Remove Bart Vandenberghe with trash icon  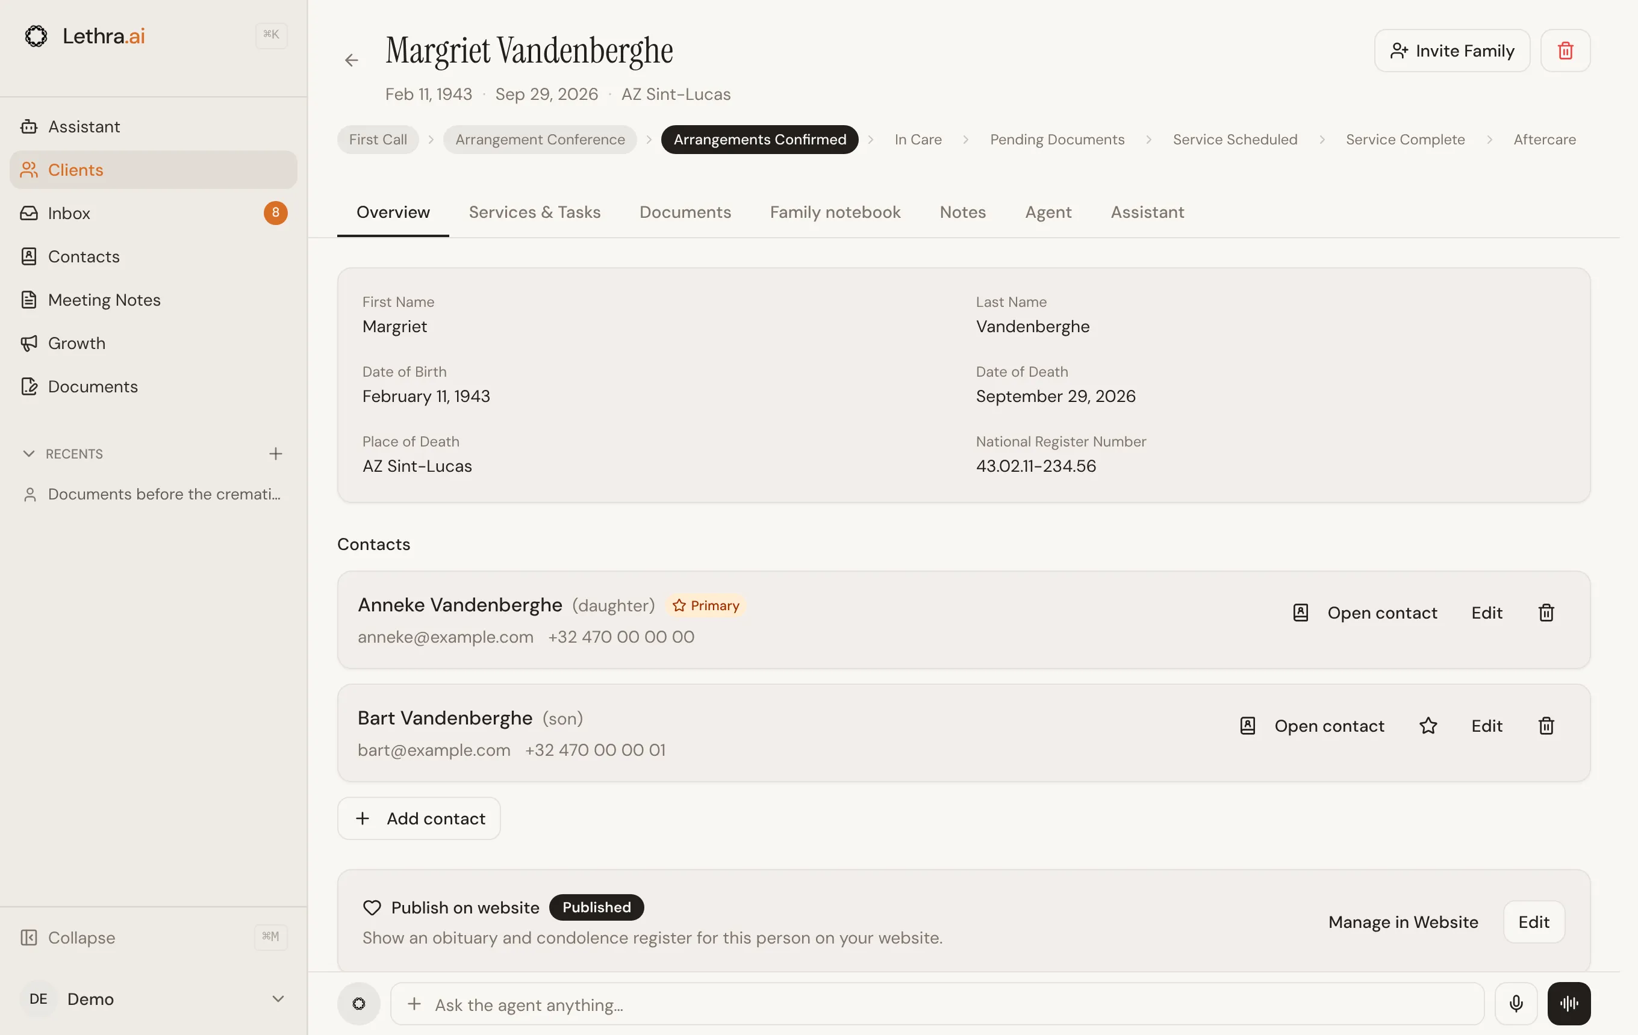coord(1546,726)
